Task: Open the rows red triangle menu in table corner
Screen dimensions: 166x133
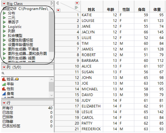Action: pyautogui.click(x=58, y=10)
